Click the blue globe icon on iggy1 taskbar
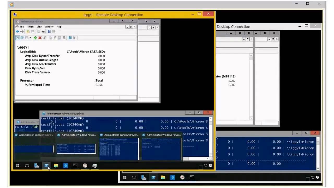Screen dimensions: 334x188 (65, 166)
